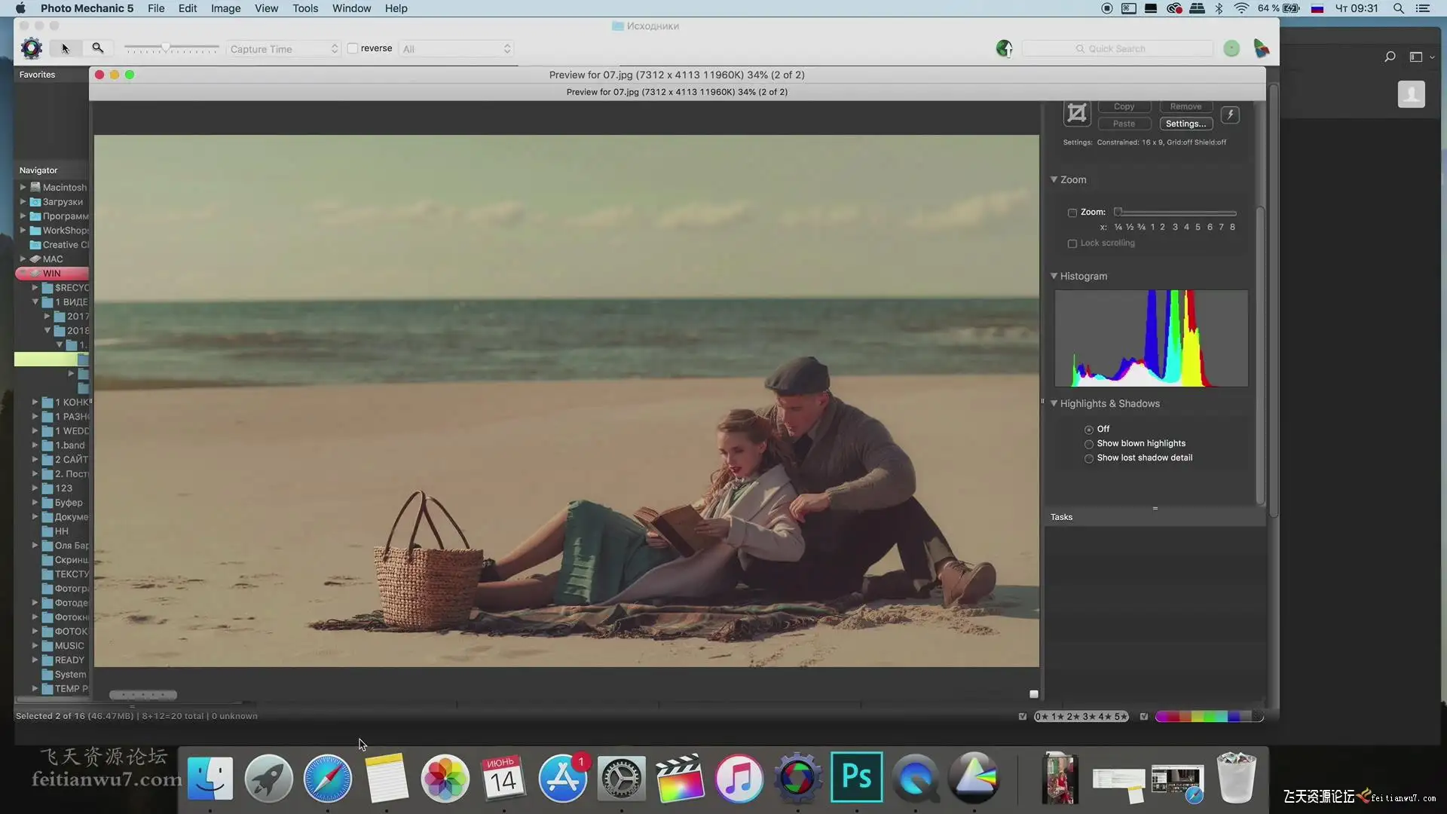Click the Zoom level slider
Screen dimensions: 1447x814
click(x=1176, y=213)
